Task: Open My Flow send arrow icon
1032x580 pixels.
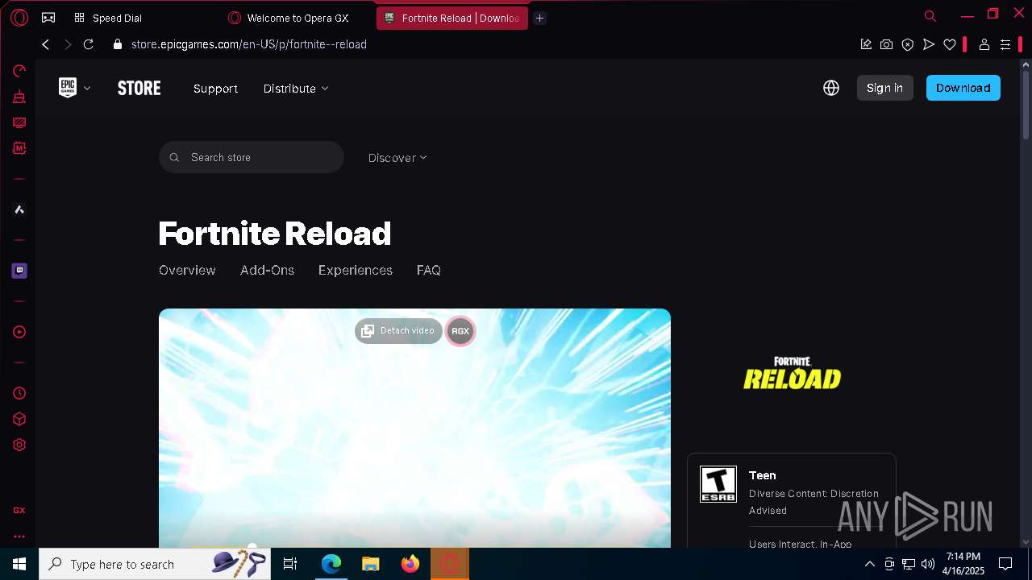Action: (929, 44)
